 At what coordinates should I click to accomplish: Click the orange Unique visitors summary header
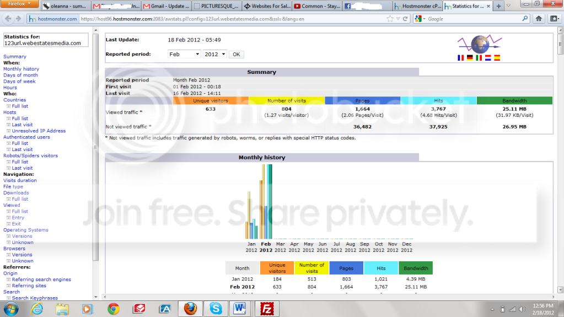click(211, 100)
